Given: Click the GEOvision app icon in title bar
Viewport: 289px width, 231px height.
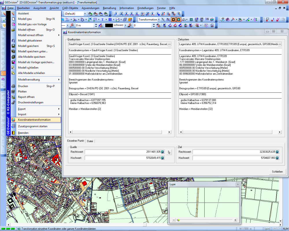Looking at the screenshot, I should pos(2,2).
